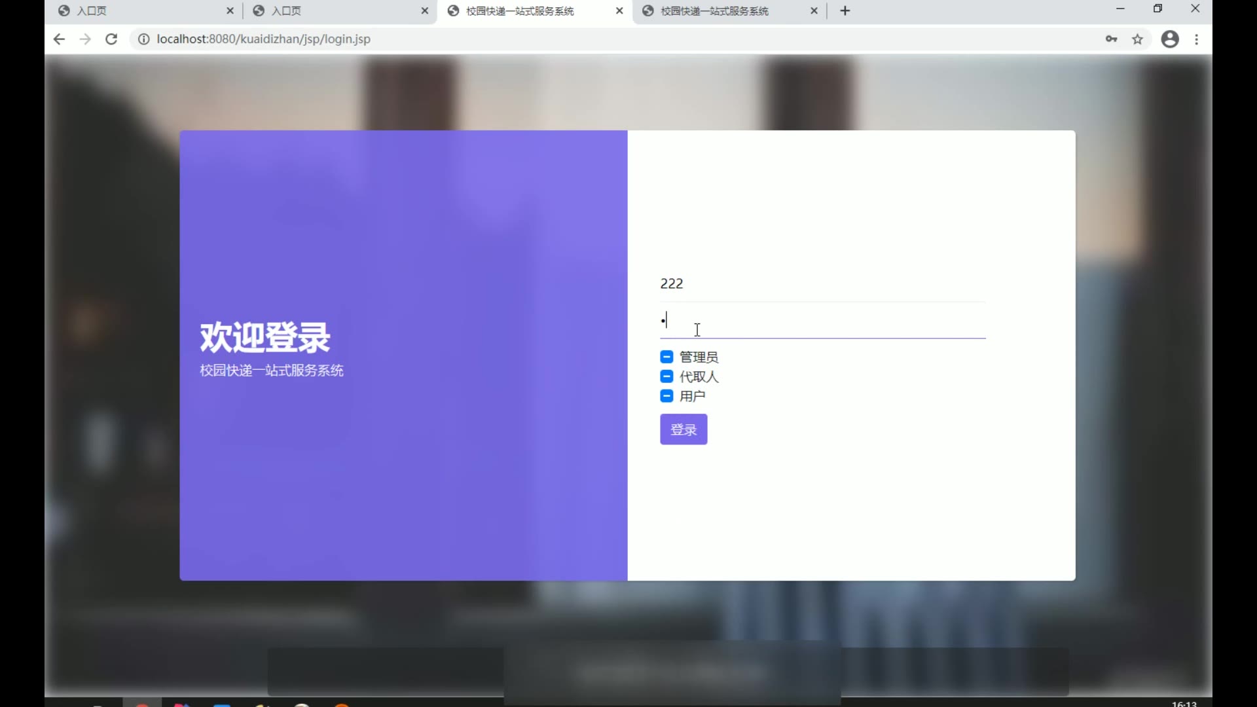
Task: Focus the username field containing 222
Action: point(822,284)
